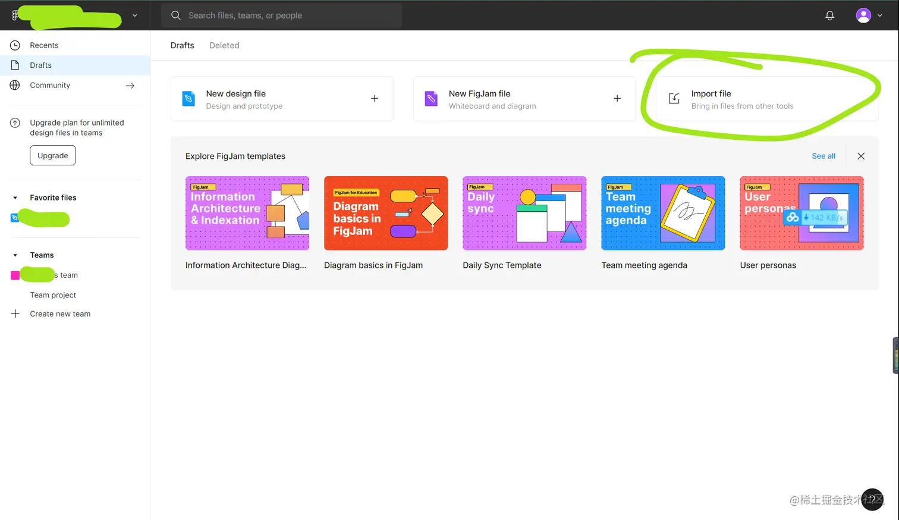Viewport: 899px width, 520px height.
Task: Click the Create new team link
Action: tap(60, 314)
